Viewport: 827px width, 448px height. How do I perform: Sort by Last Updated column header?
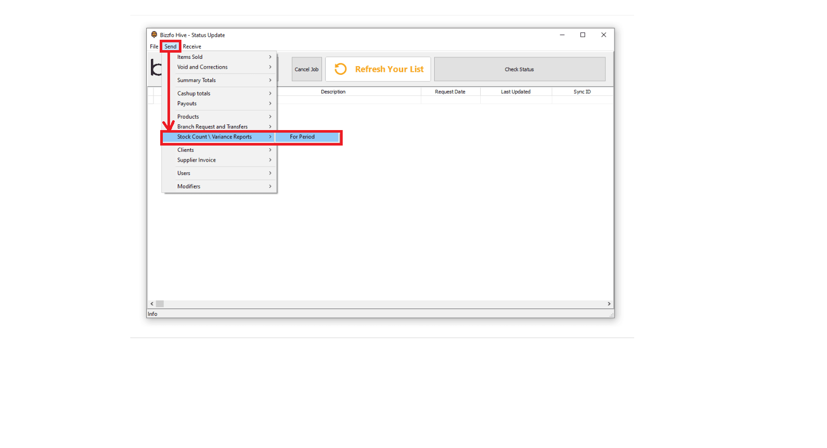click(x=516, y=92)
